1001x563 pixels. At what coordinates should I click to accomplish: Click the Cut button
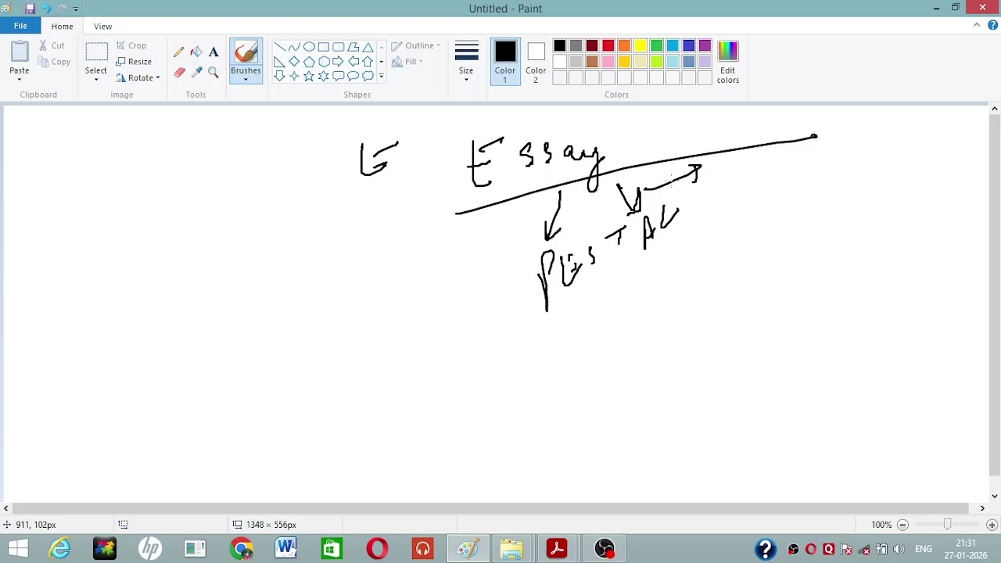coord(52,45)
